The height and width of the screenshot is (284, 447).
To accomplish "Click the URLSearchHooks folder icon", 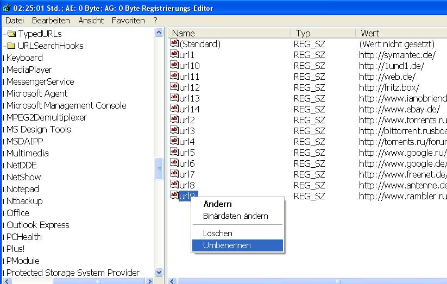I will click(x=11, y=46).
